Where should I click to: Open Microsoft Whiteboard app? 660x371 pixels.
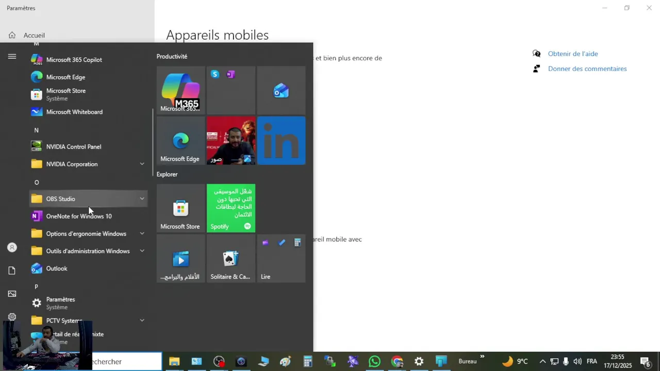pos(88,112)
